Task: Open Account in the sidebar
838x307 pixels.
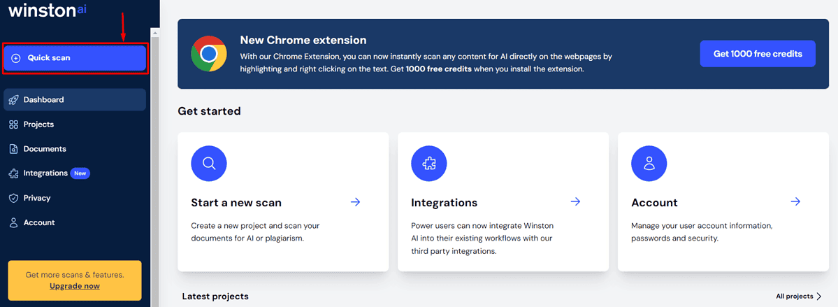Action: [39, 222]
